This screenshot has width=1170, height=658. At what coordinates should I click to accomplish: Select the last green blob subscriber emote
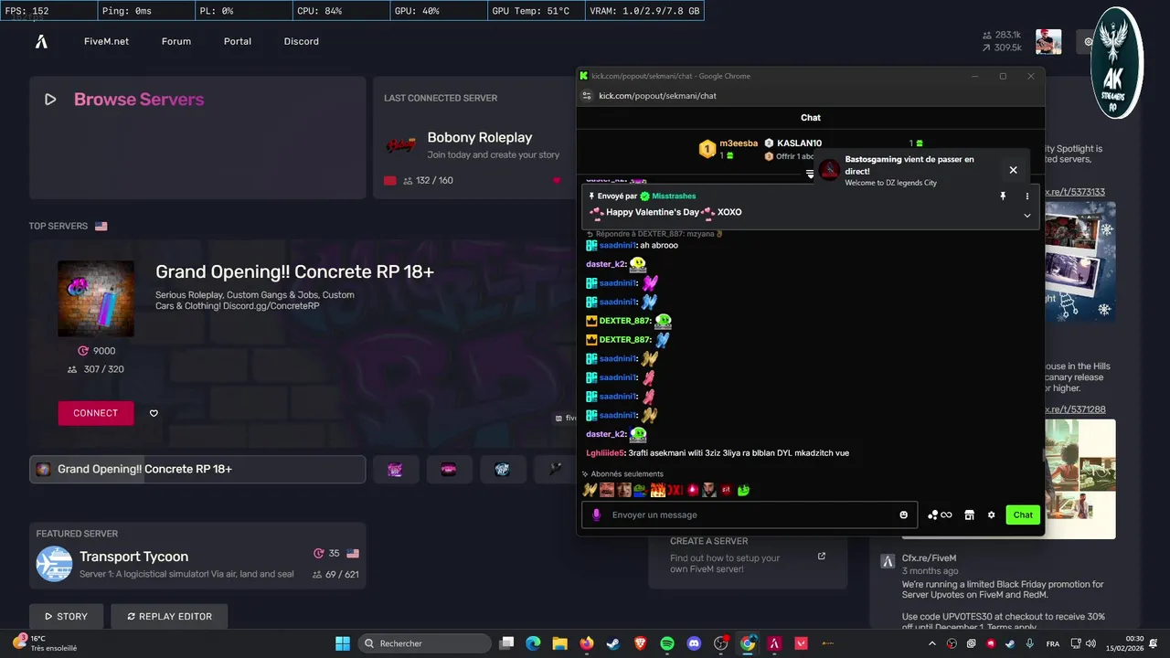point(743,490)
